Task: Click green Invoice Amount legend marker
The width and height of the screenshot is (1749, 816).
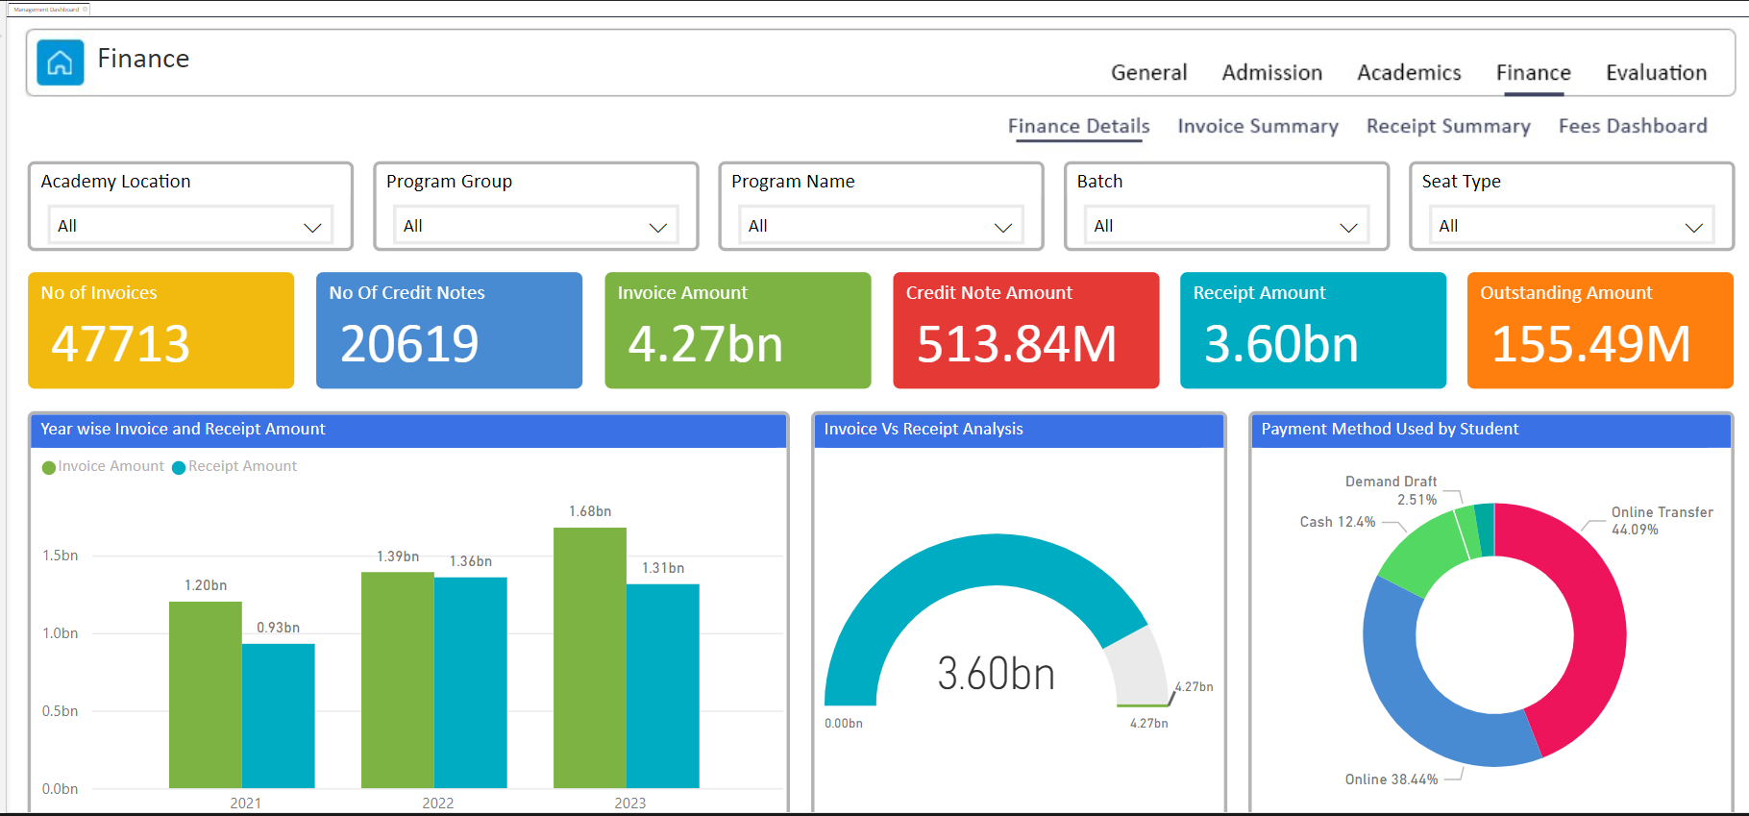Action: tap(49, 467)
